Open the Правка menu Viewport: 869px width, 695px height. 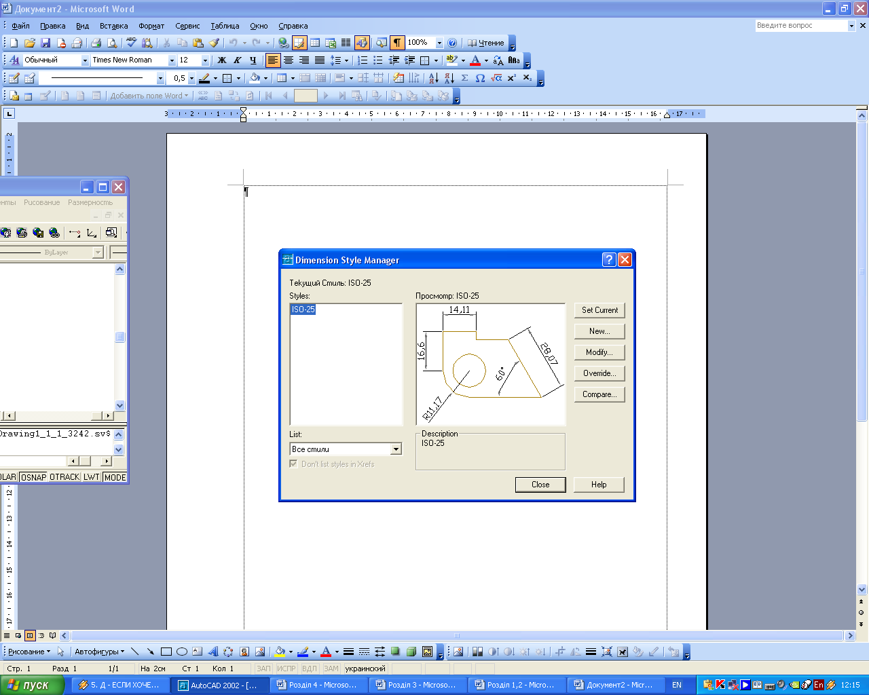pos(52,26)
